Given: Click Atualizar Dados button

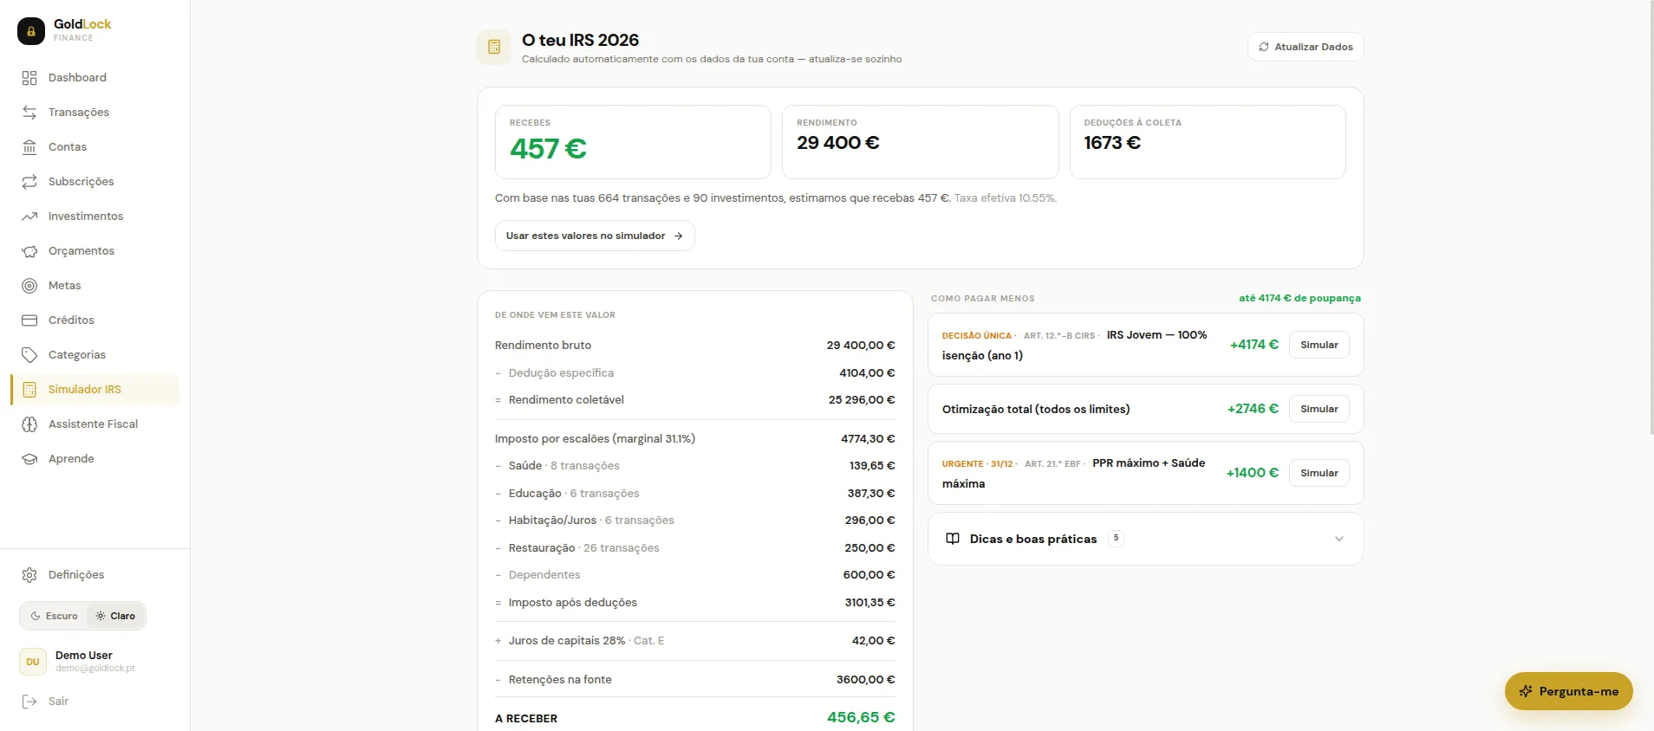Looking at the screenshot, I should [x=1306, y=47].
